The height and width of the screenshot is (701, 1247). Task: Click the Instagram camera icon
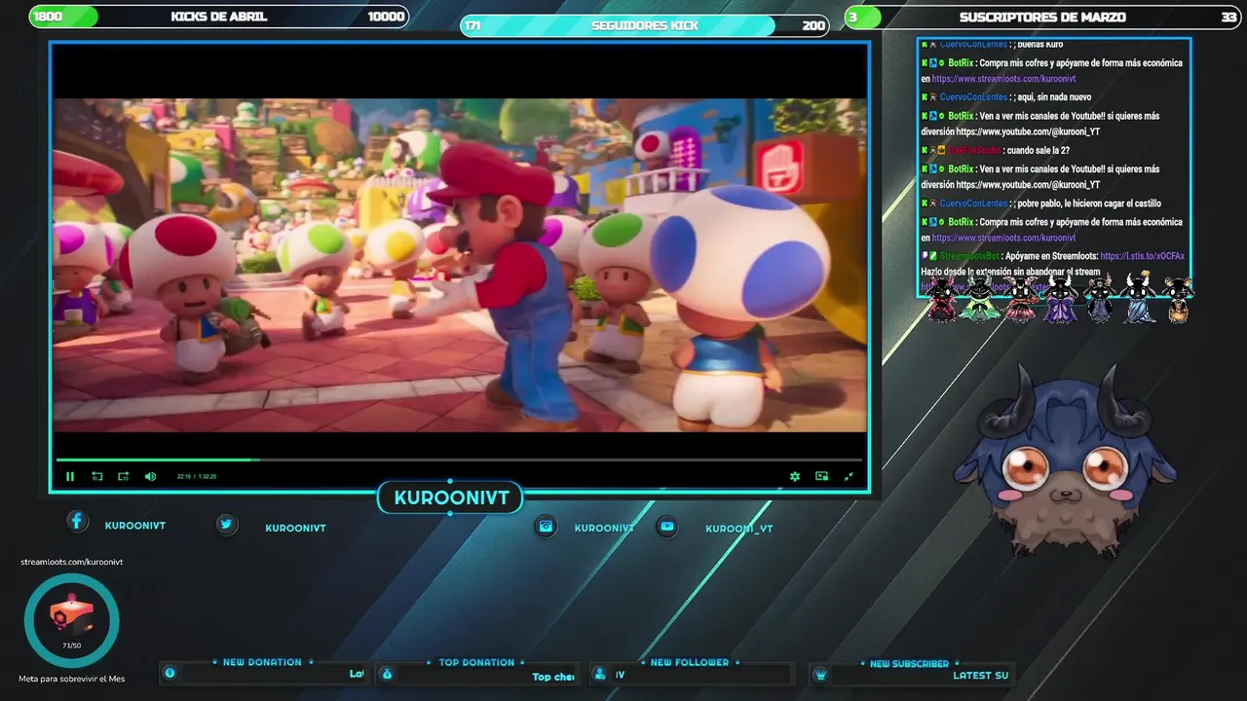click(547, 526)
